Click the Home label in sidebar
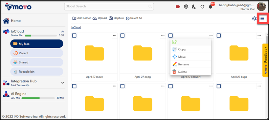Image resolution: width=269 pixels, height=120 pixels. click(16, 21)
